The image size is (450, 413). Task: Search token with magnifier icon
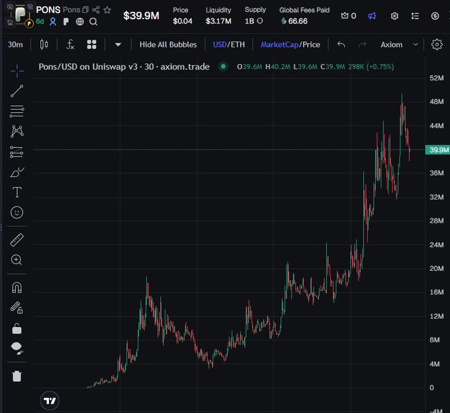[x=93, y=22]
